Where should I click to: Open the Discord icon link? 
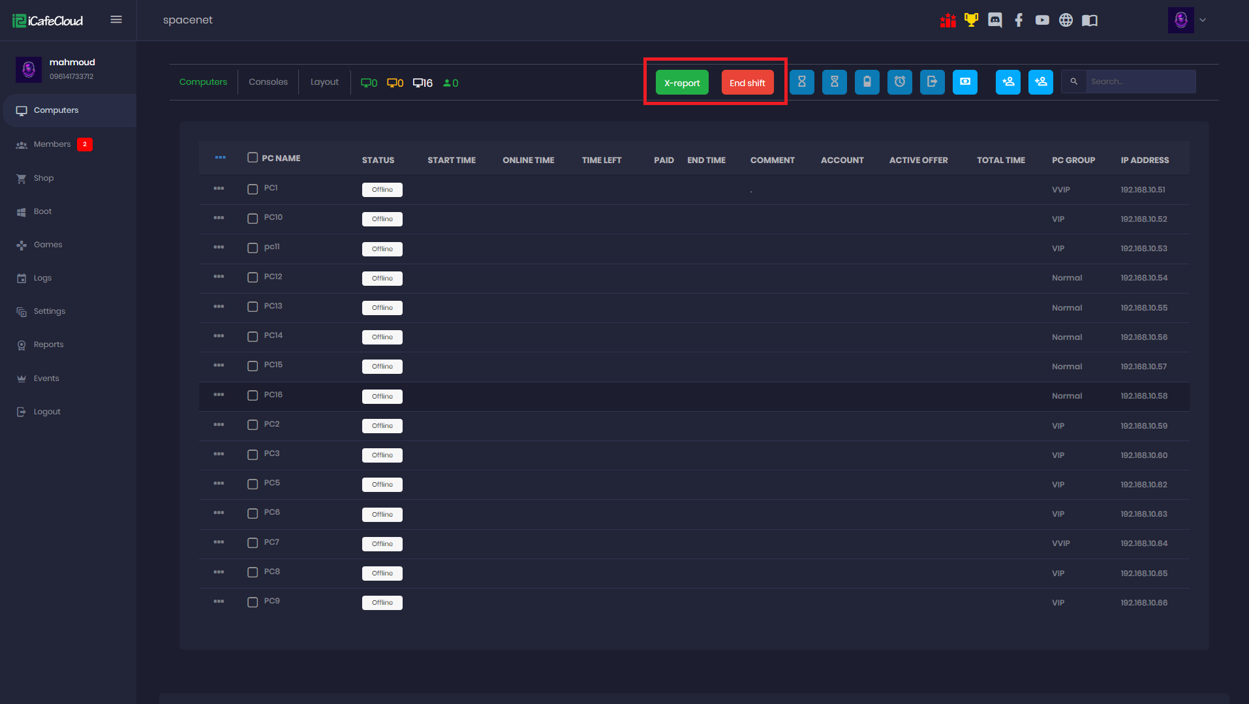[995, 20]
